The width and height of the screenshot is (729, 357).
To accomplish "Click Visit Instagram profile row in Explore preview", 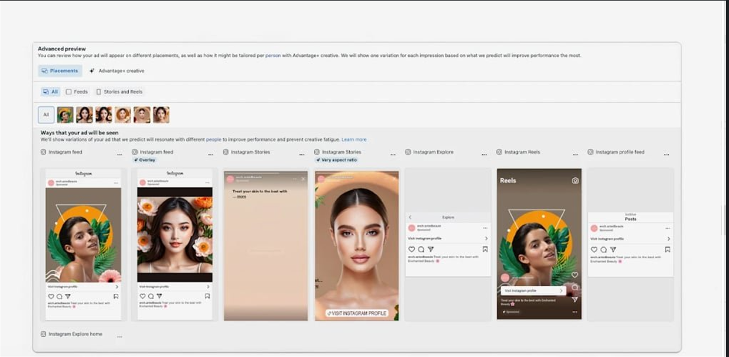I will coord(448,239).
